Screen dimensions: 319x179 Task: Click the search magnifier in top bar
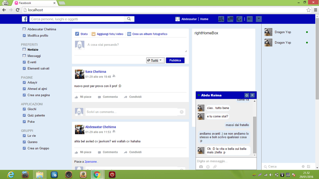point(129,19)
